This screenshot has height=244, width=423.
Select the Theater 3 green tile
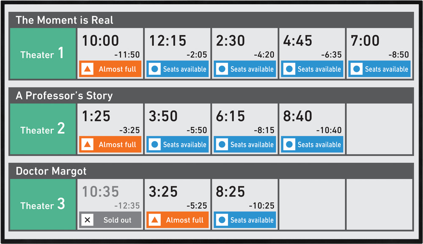43,204
